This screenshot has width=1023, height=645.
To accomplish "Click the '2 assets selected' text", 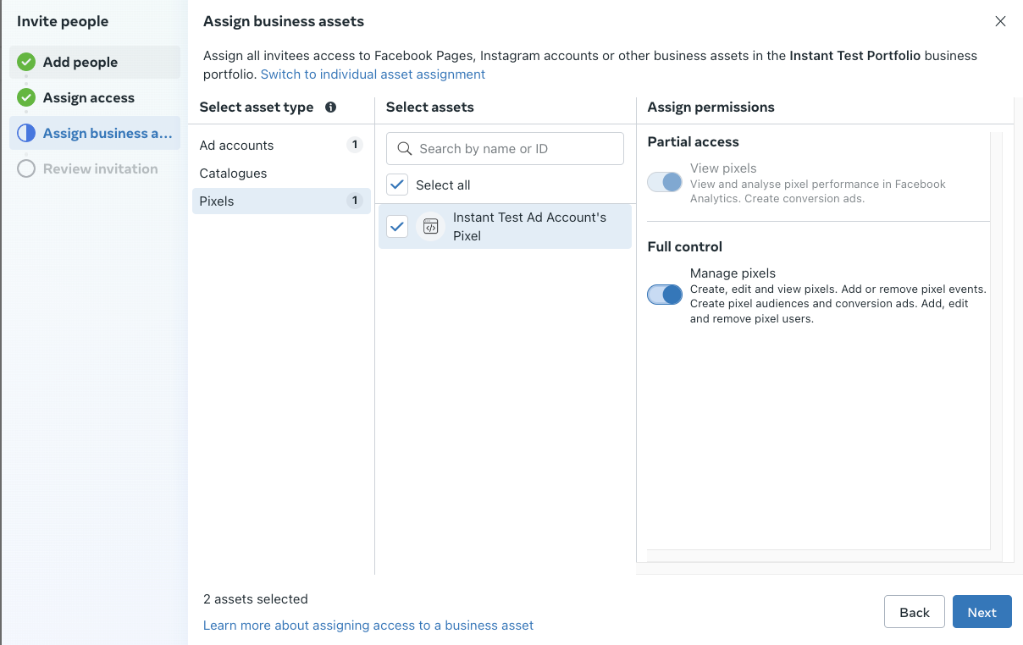I will click(256, 598).
